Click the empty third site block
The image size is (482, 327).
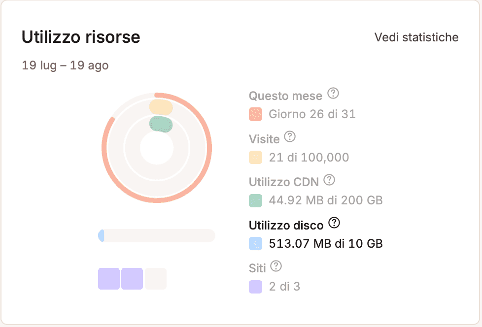pos(156,279)
